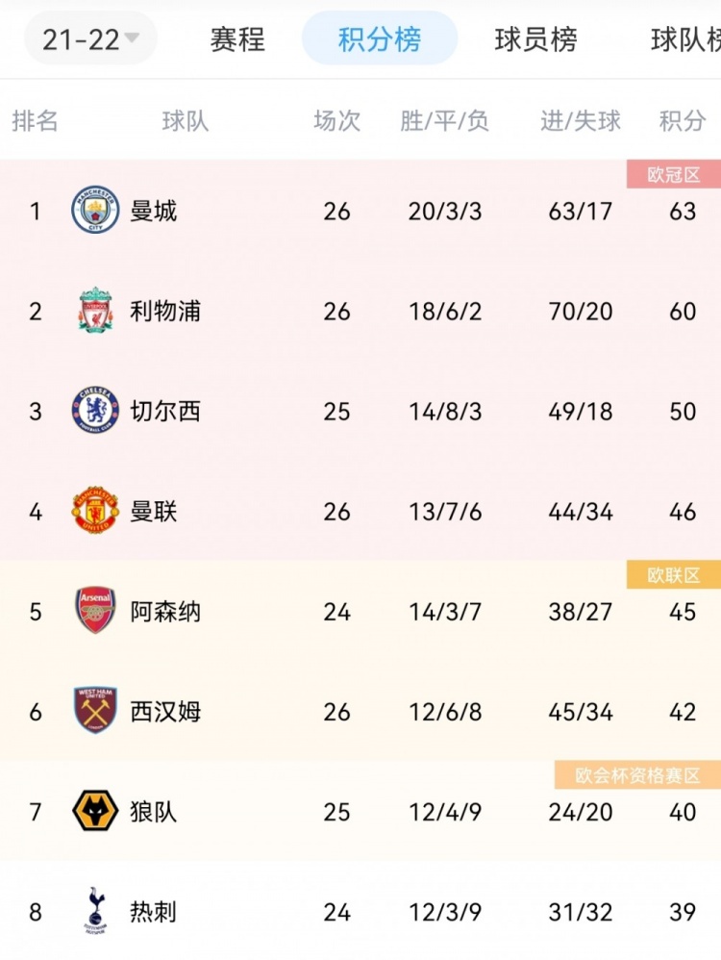Click the 热刺 team name
Screen dimensions: 721x960
(x=153, y=912)
